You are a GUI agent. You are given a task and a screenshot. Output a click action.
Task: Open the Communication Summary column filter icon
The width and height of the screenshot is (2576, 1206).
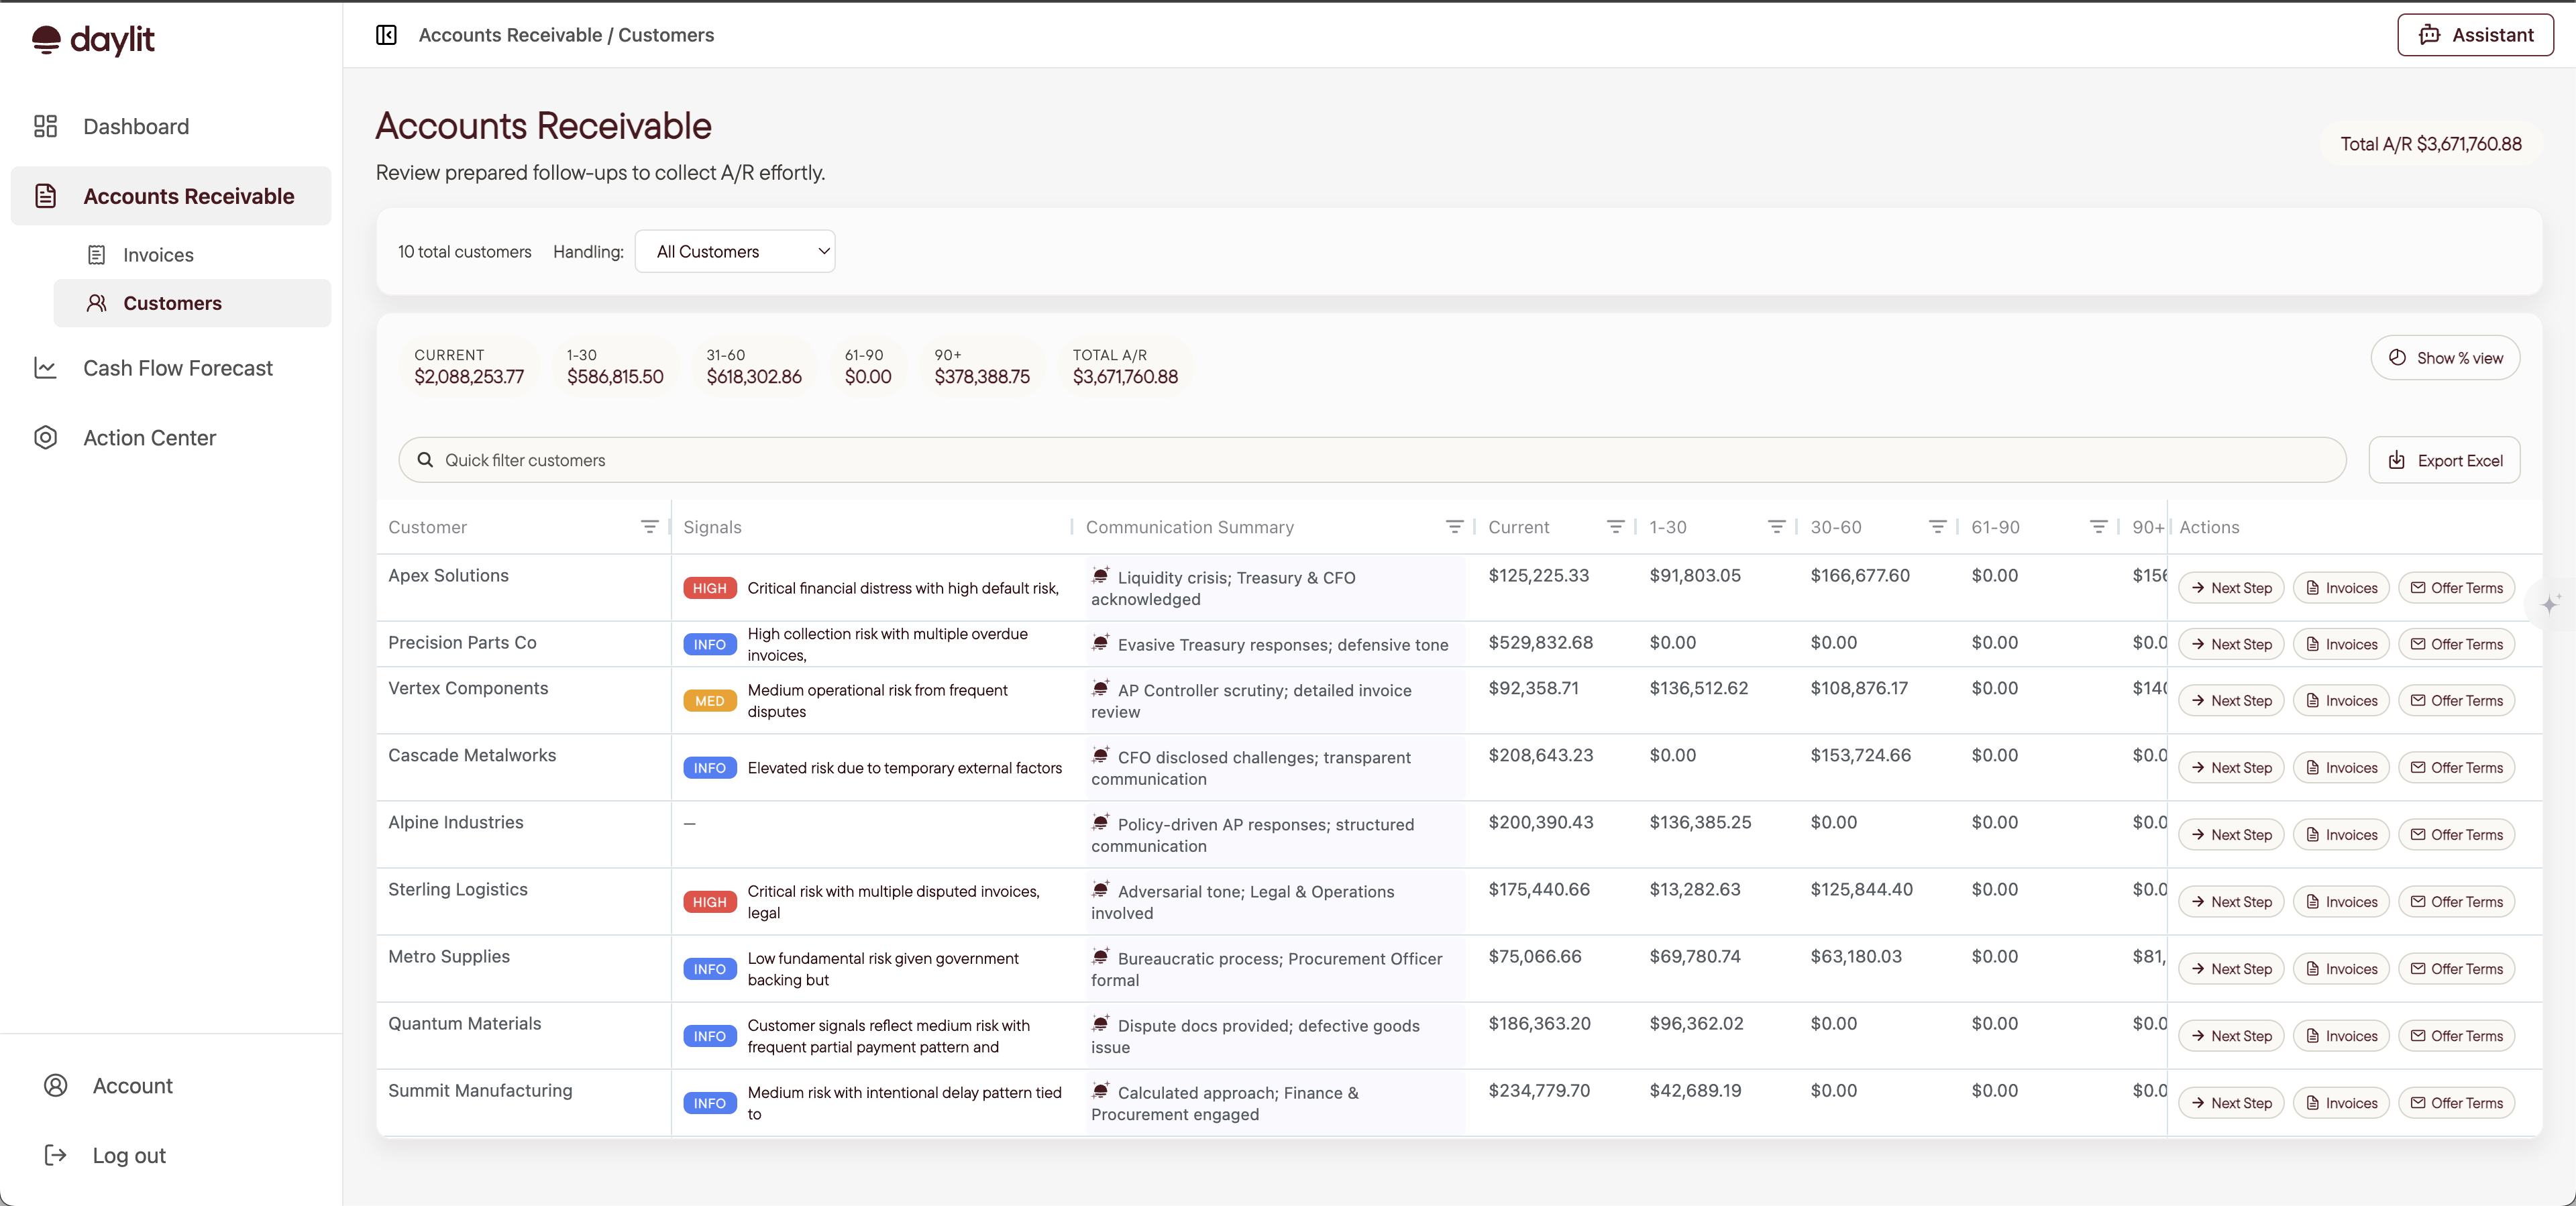click(1454, 527)
